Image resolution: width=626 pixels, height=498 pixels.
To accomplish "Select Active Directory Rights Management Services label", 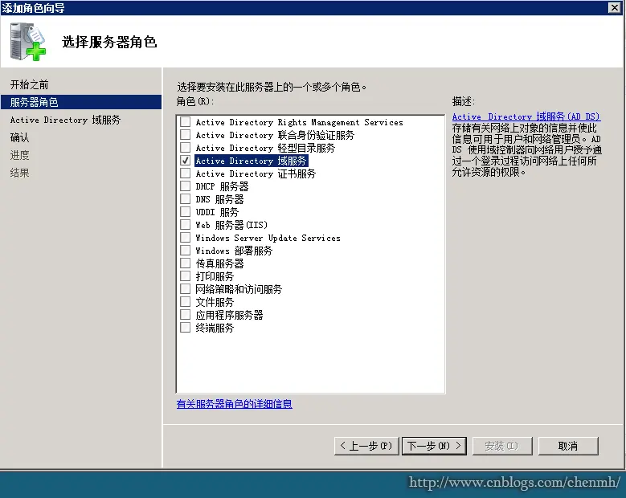I will 300,122.
